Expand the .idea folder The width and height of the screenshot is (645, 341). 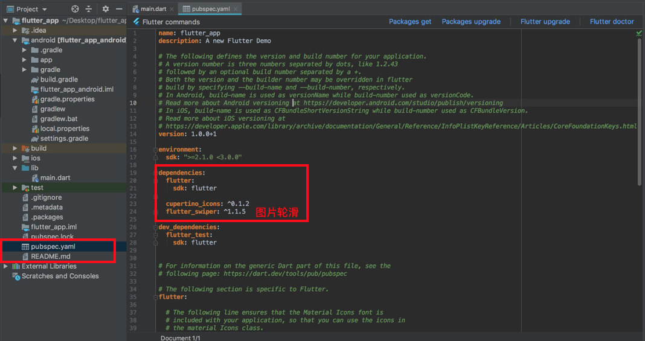(x=15, y=30)
